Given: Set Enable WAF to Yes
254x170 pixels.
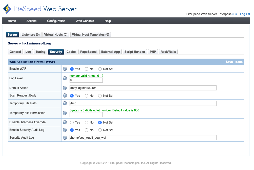Looking at the screenshot, I should coord(72,69).
